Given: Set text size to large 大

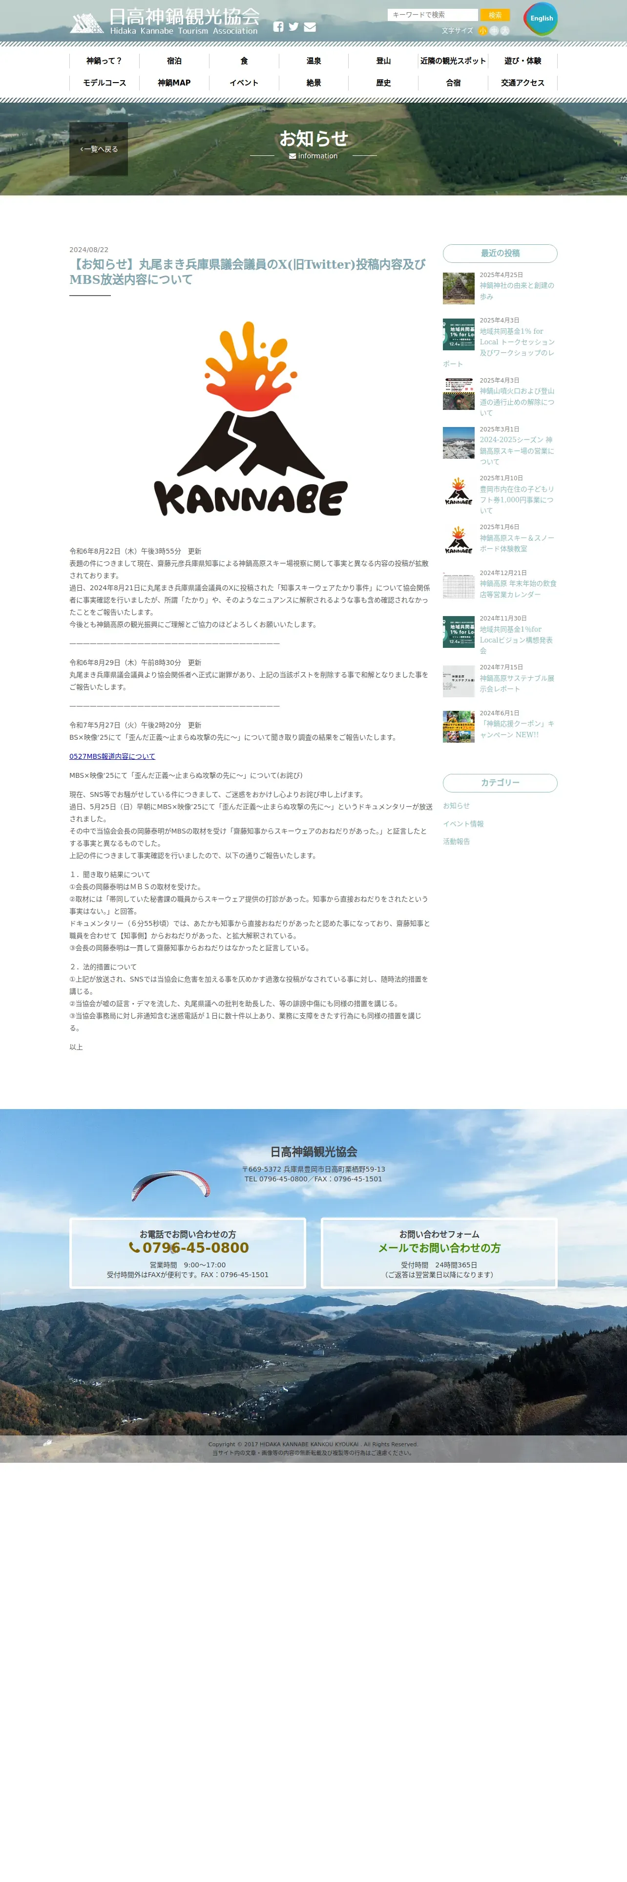Looking at the screenshot, I should (x=504, y=31).
